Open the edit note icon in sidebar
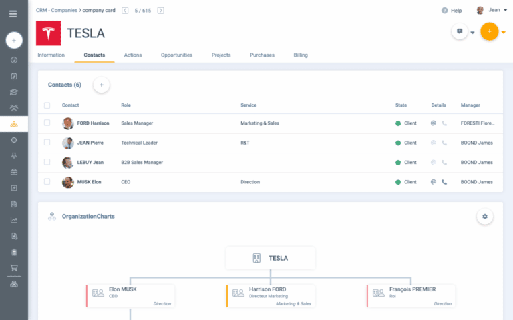Image resolution: width=513 pixels, height=320 pixels. (14, 188)
